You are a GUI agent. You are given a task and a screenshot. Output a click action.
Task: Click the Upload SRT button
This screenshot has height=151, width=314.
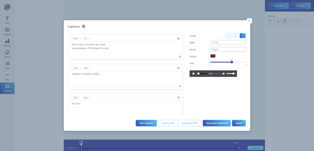[168, 123]
